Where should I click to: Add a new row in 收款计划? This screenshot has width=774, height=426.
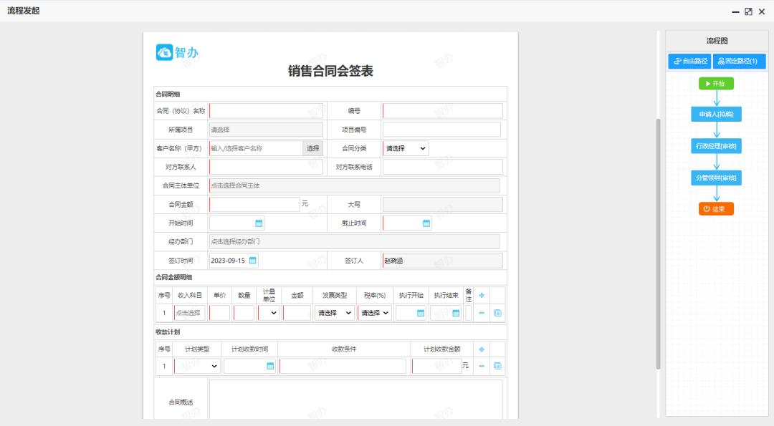(x=482, y=349)
